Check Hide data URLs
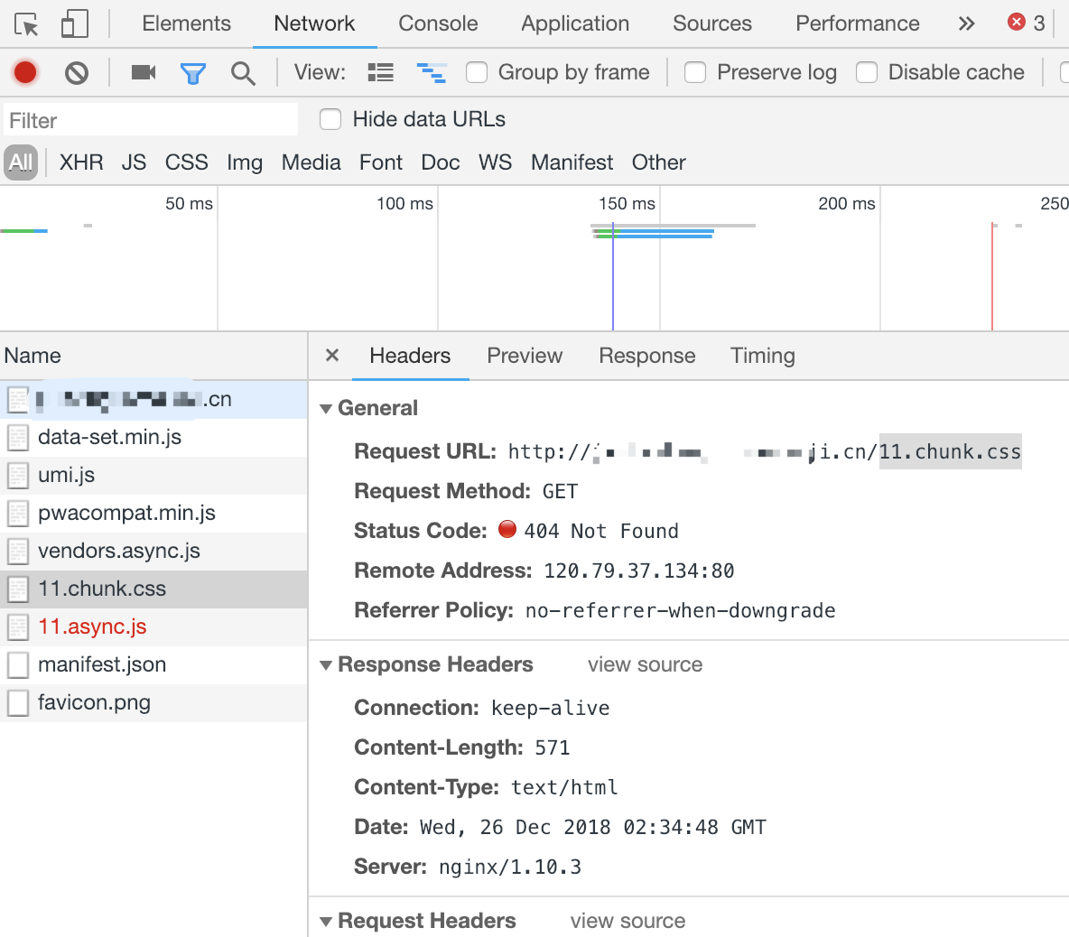This screenshot has height=937, width=1069. coord(330,118)
